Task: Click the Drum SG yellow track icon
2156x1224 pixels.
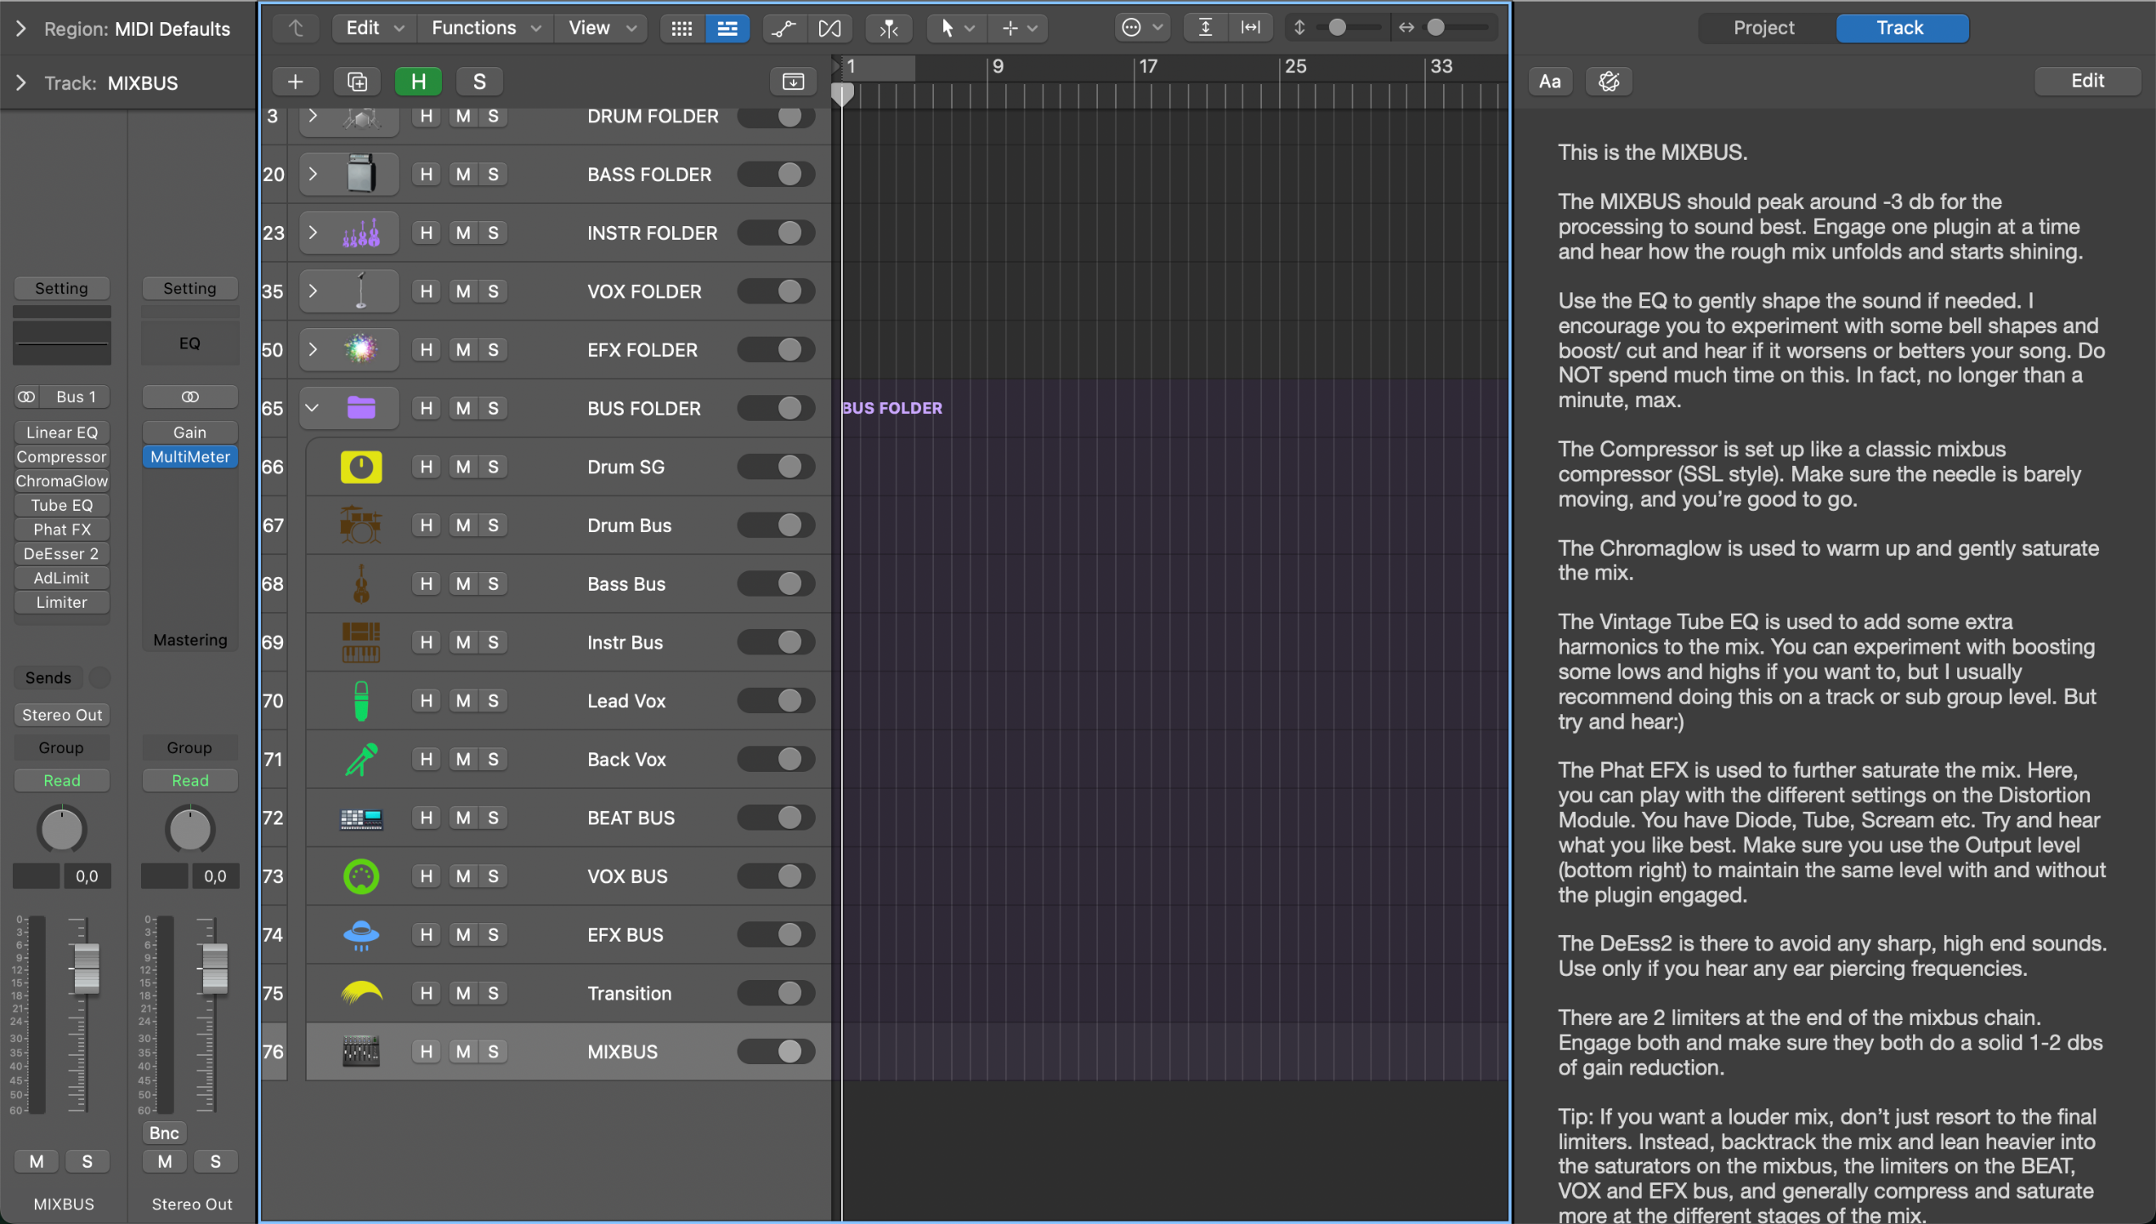Action: [x=360, y=467]
